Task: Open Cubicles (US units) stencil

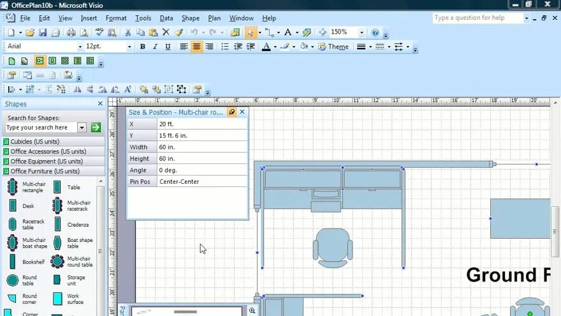Action: (x=54, y=142)
